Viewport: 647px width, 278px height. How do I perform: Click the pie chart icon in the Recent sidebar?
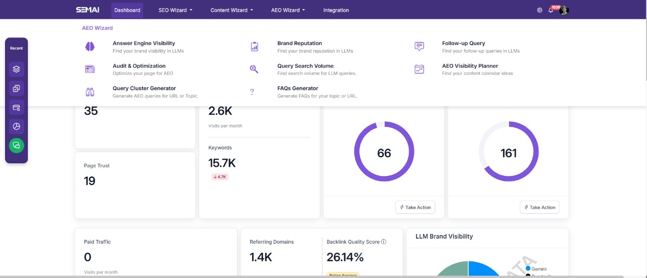point(16,126)
